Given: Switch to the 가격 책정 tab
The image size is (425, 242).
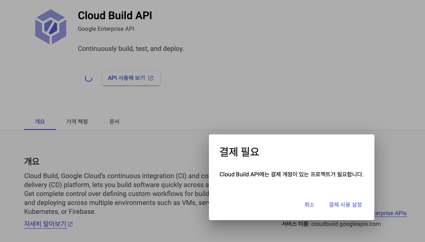Looking at the screenshot, I should (x=77, y=122).
